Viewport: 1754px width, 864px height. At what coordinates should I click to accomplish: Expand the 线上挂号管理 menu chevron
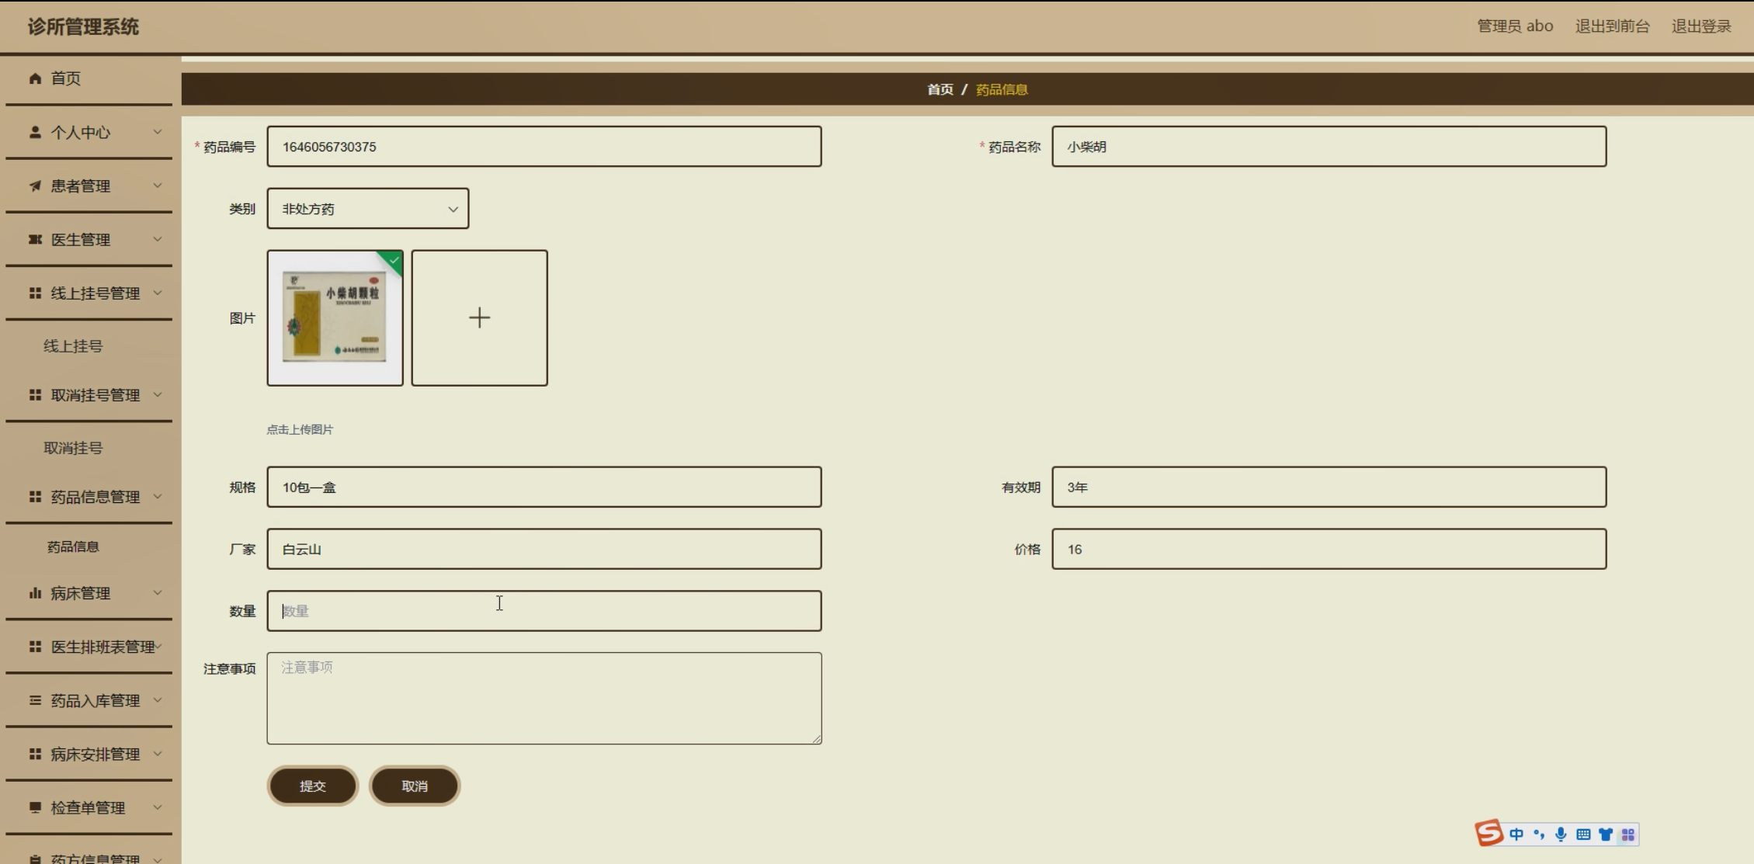click(x=158, y=293)
